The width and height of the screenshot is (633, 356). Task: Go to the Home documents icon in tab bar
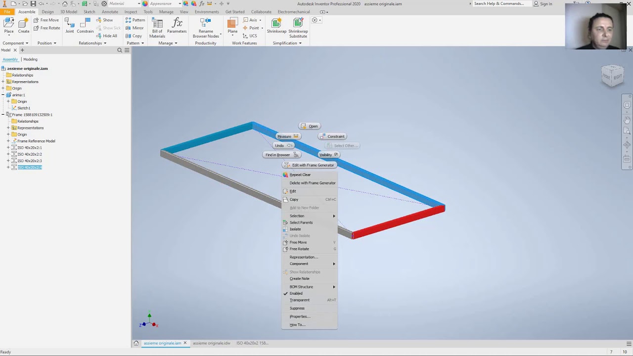136,343
